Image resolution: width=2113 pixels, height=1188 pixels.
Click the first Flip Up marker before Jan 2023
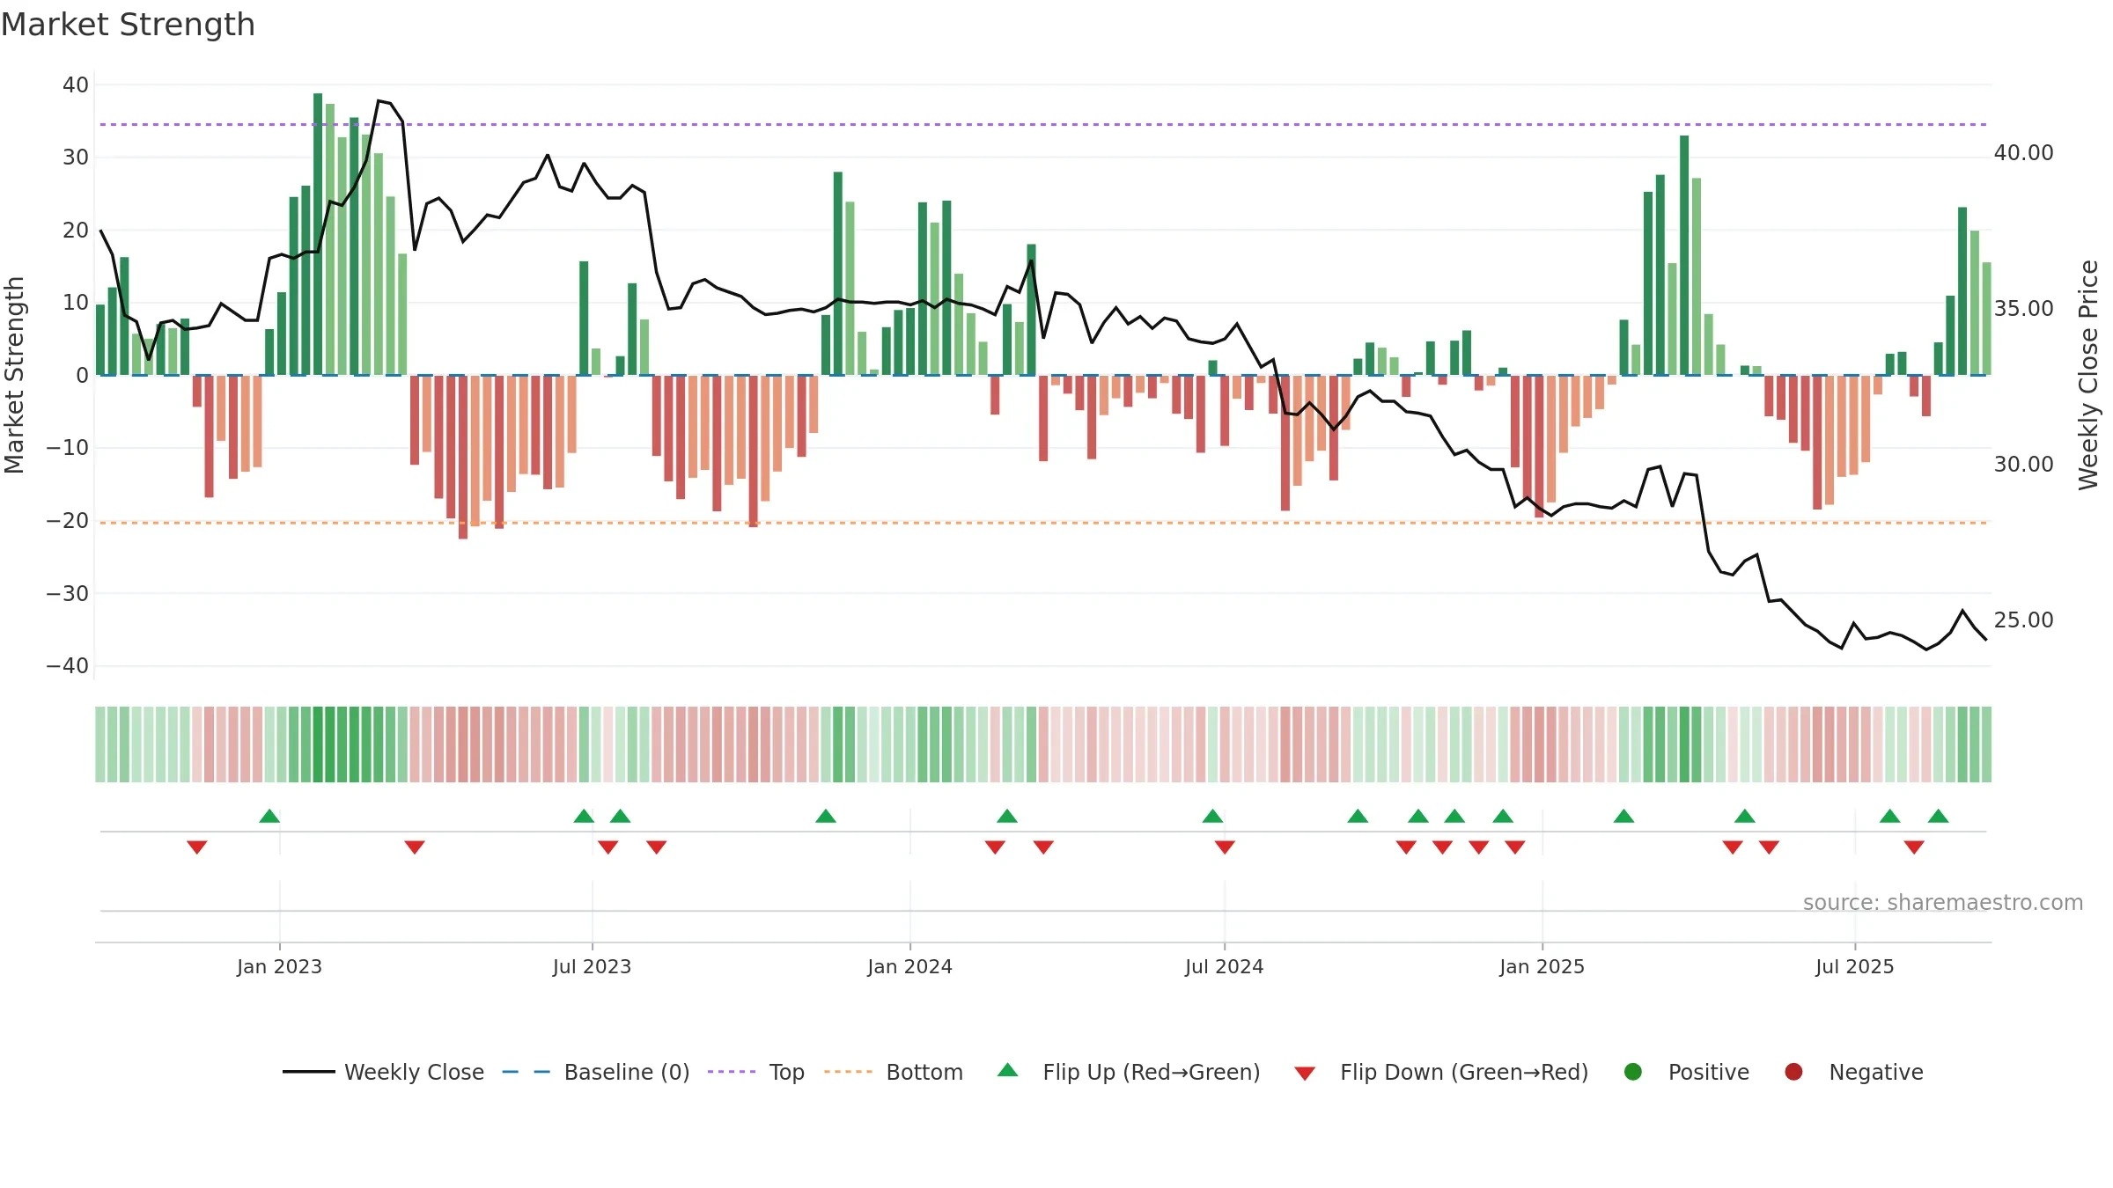pyautogui.click(x=269, y=816)
